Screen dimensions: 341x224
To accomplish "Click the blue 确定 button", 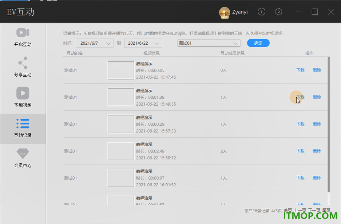I will (258, 43).
